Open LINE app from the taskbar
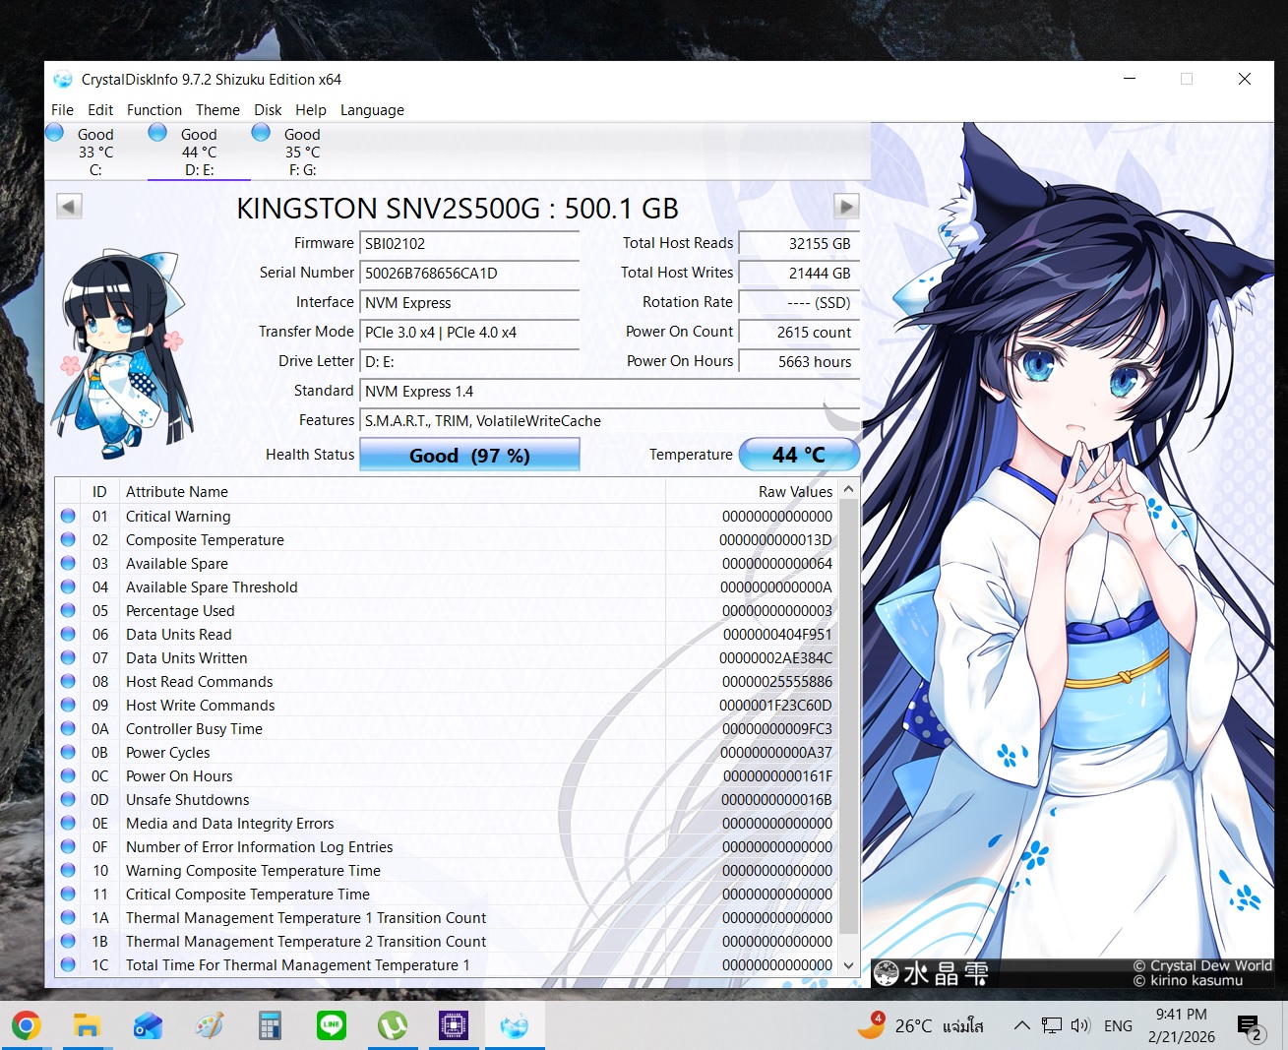Viewport: 1288px width, 1050px height. pos(332,1026)
